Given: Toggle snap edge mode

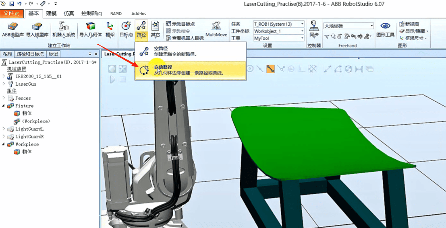Looking at the screenshot, I should click(x=281, y=69).
